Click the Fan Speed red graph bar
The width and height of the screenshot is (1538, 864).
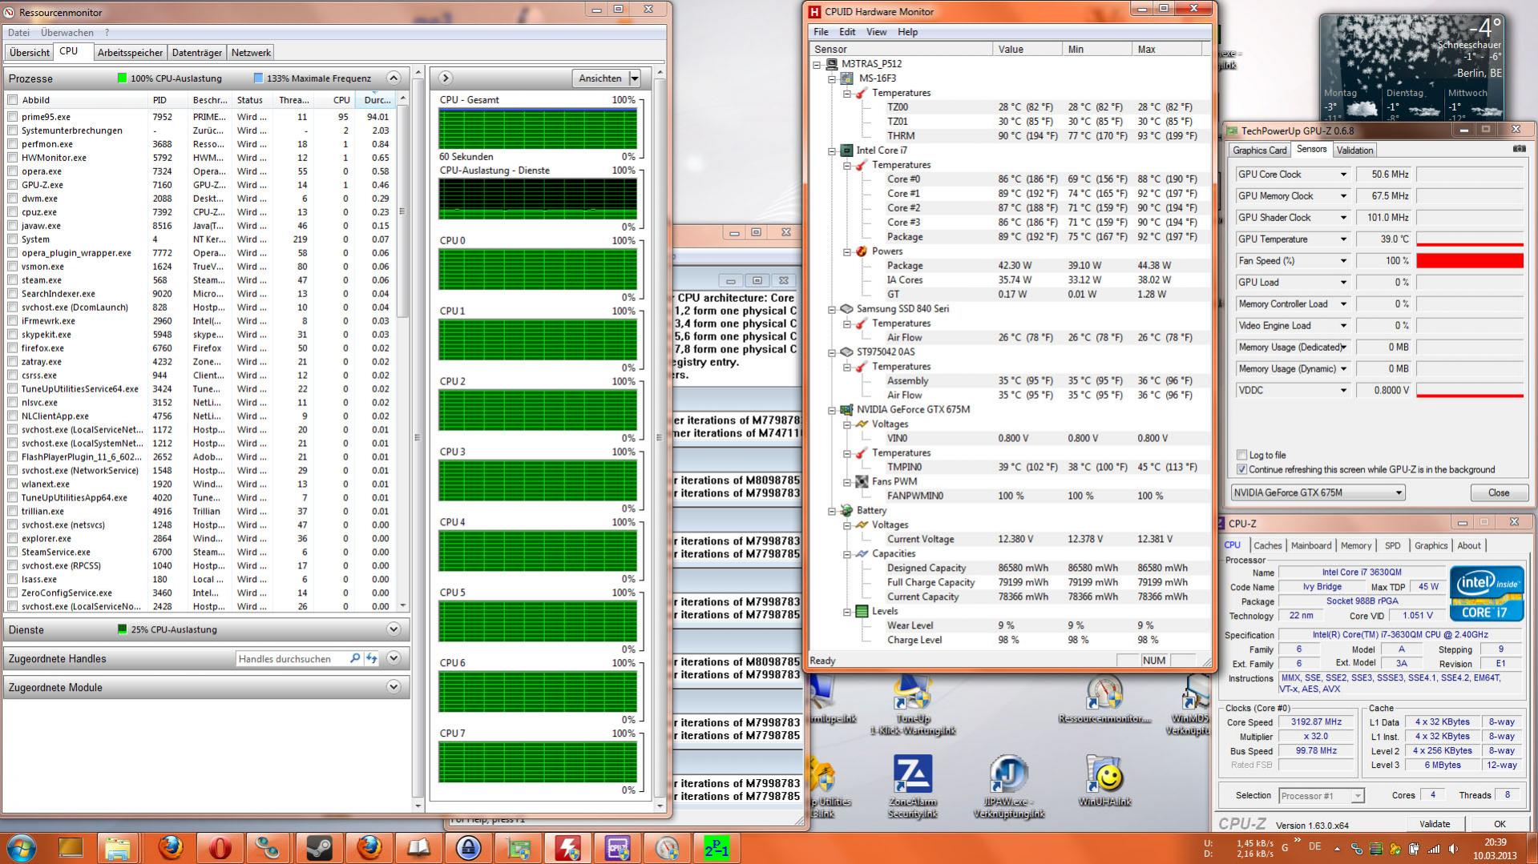tap(1470, 260)
